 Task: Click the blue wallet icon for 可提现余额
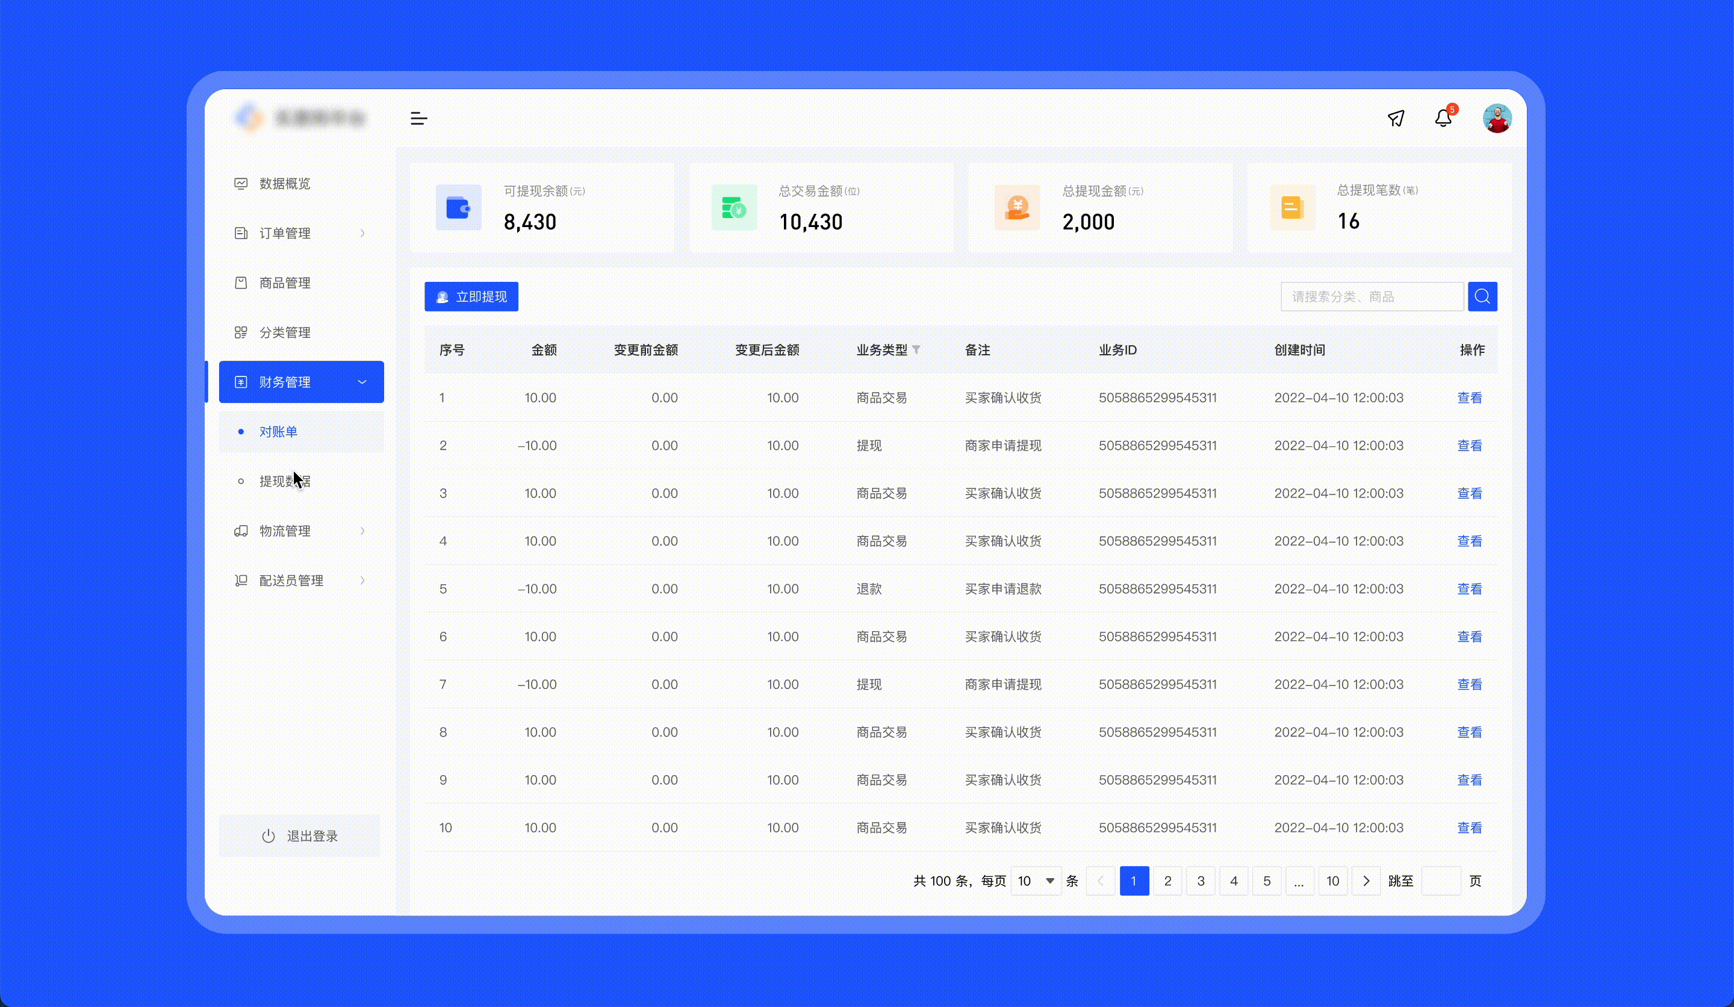458,207
